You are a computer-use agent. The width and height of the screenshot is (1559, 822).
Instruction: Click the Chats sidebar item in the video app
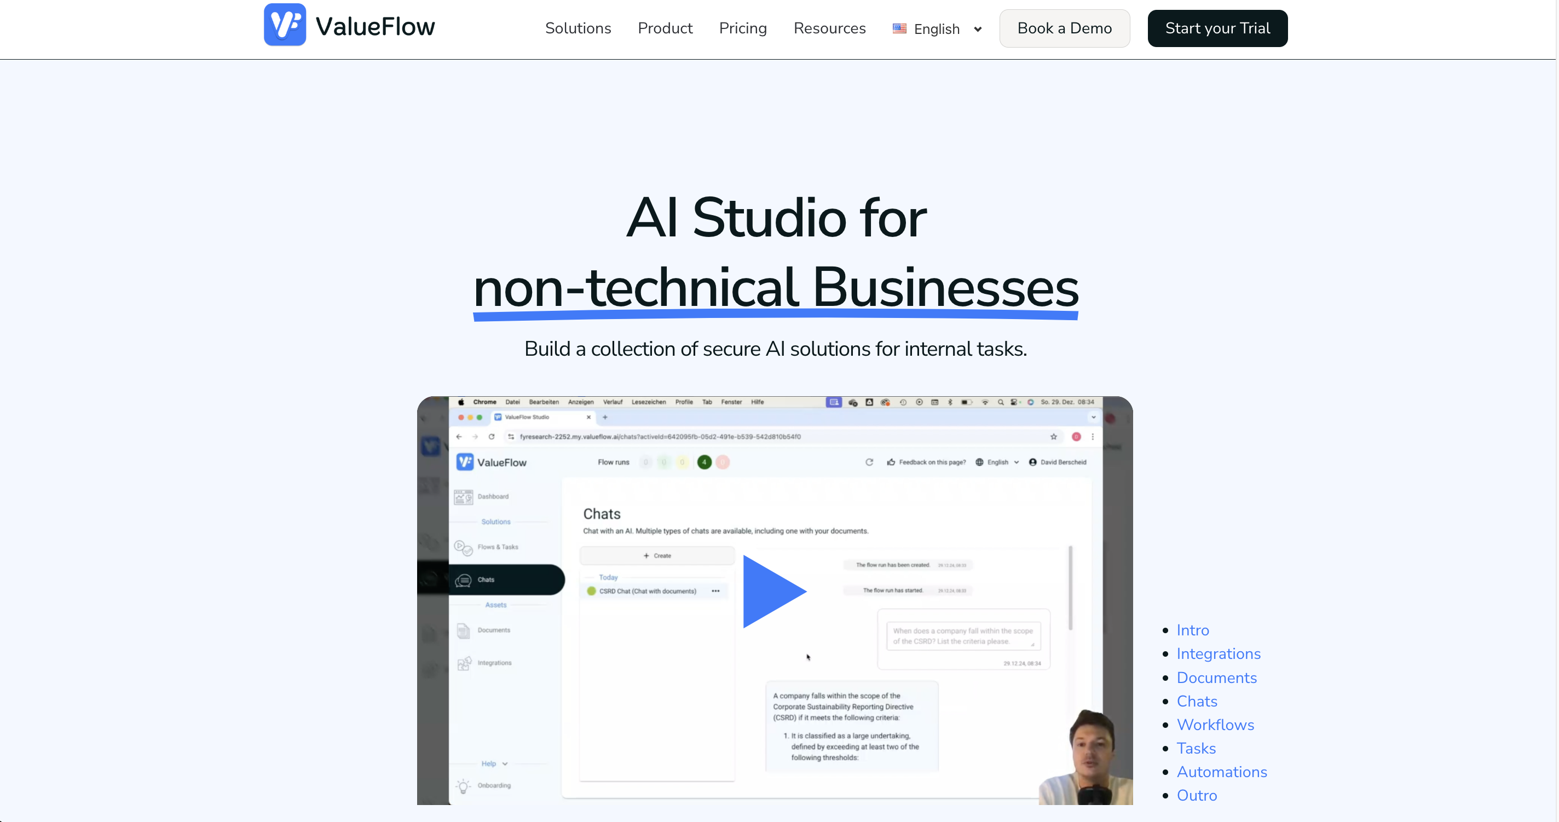[506, 580]
